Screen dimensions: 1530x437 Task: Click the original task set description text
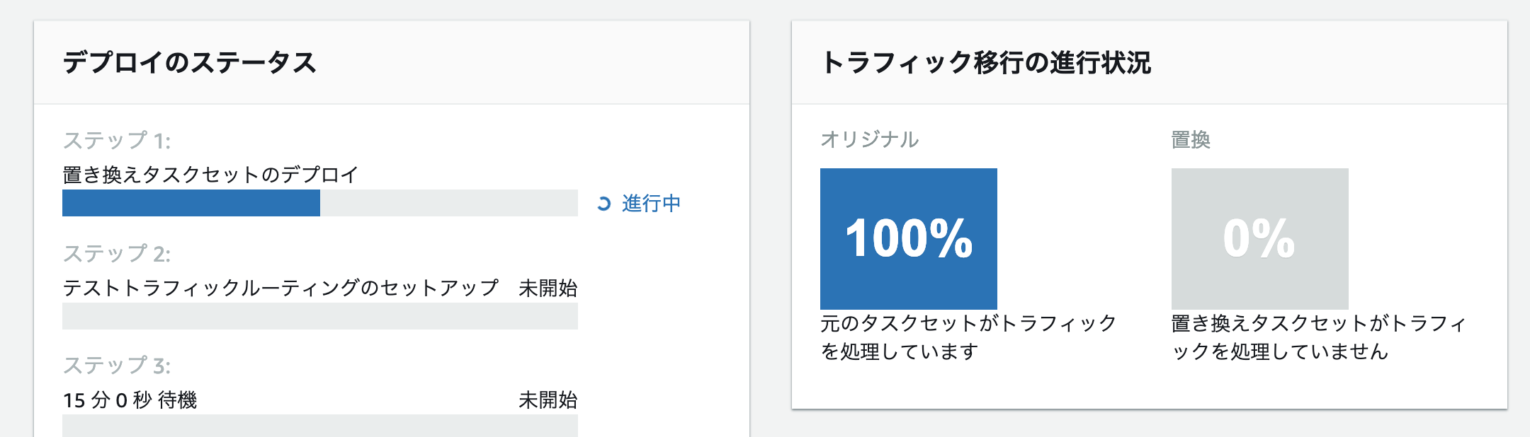pyautogui.click(x=968, y=337)
